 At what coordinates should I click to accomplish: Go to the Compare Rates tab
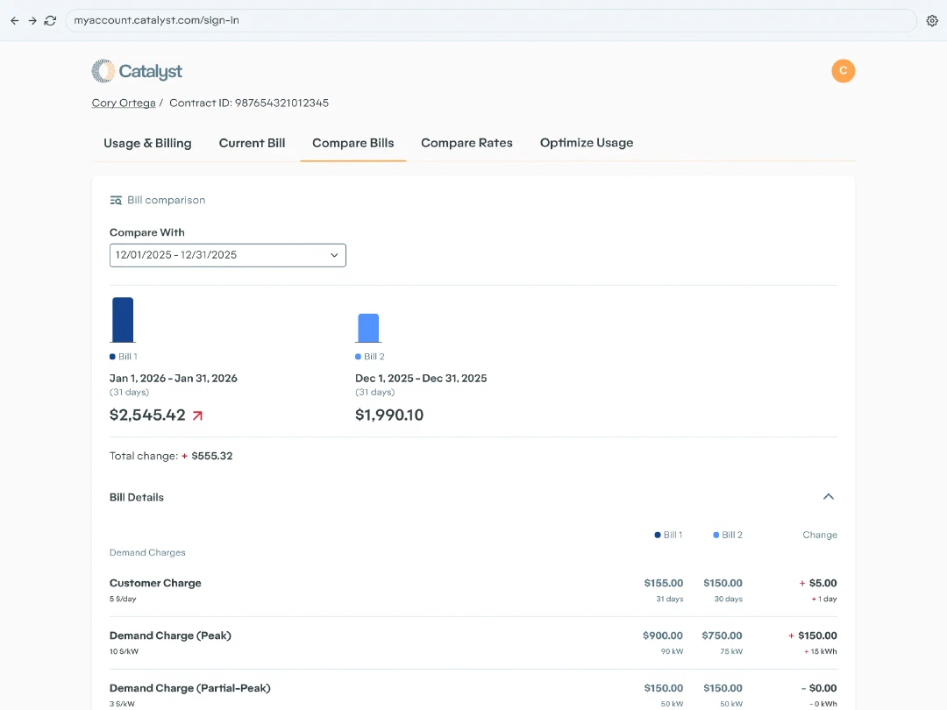[x=466, y=143]
